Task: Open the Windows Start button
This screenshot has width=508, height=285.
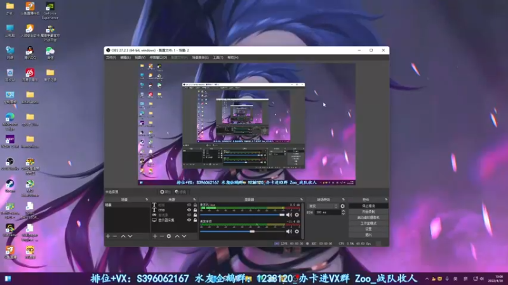Action: pos(8,279)
